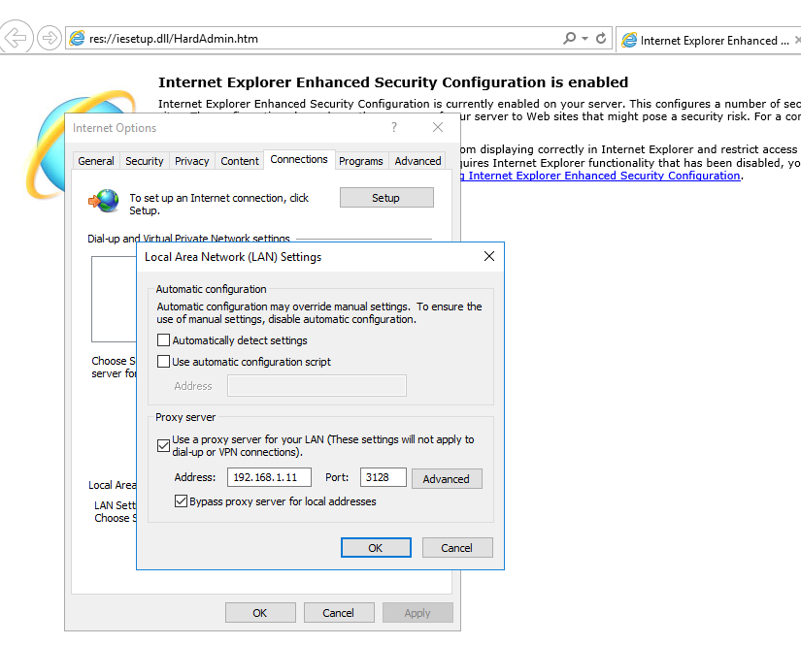Click the Port field showing 3128
This screenshot has width=801, height=645.
[384, 477]
